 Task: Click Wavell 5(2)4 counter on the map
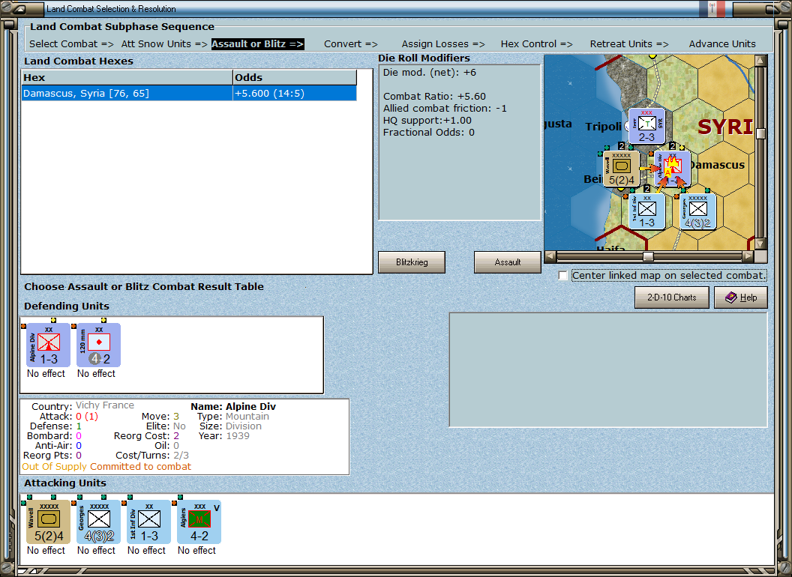621,169
